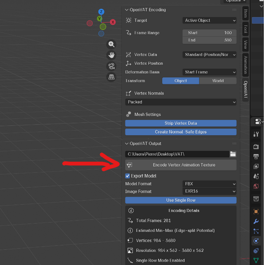The image size is (264, 265).
Task: Set Transform to World
Action: pyautogui.click(x=218, y=81)
